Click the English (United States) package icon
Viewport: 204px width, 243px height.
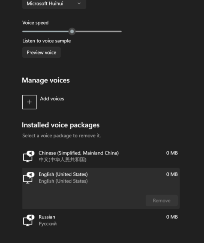(28, 177)
